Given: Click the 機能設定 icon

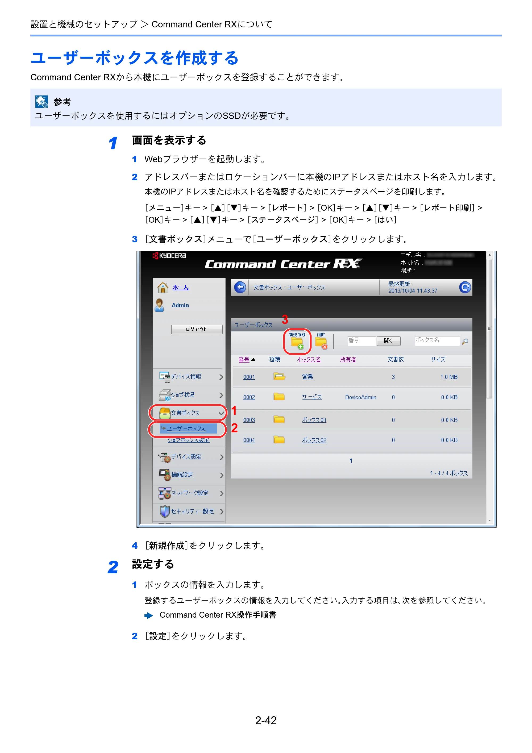Looking at the screenshot, I should coord(165,475).
